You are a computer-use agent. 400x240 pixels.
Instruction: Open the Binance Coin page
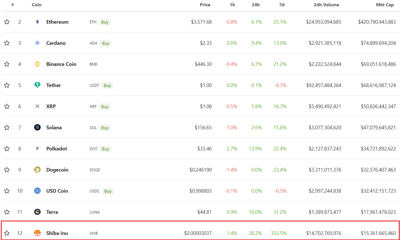[x=61, y=64]
